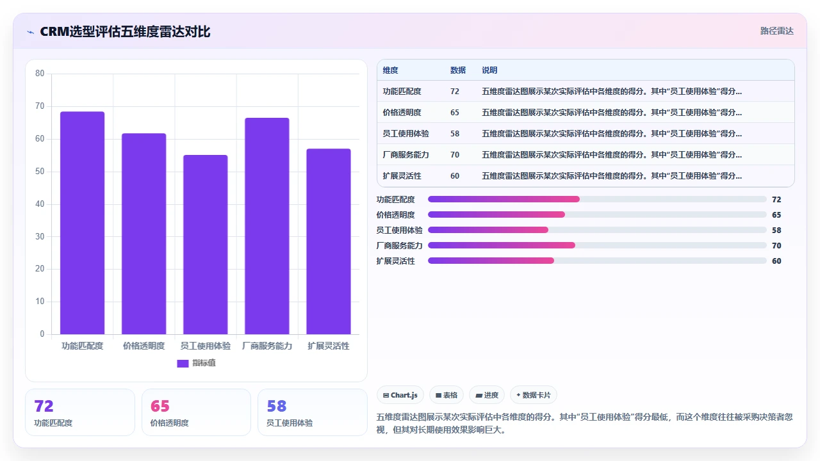
Task: Click the Chart.js tag chip
Action: click(400, 395)
